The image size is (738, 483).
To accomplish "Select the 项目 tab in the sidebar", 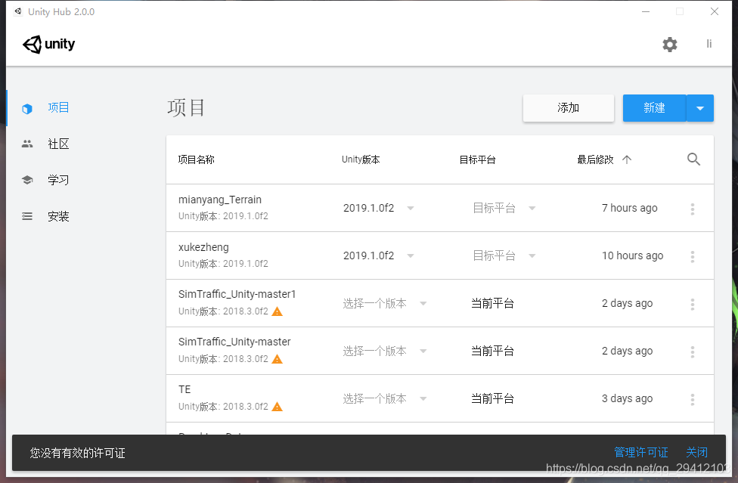I will (58, 107).
